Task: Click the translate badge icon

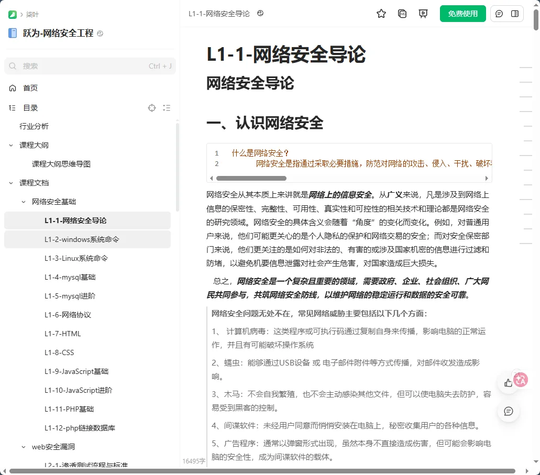Action: point(521,380)
